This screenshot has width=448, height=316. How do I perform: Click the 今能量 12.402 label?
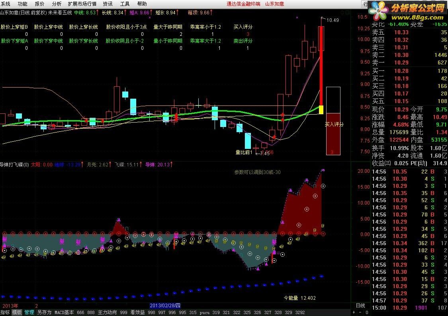pyautogui.click(x=300, y=298)
